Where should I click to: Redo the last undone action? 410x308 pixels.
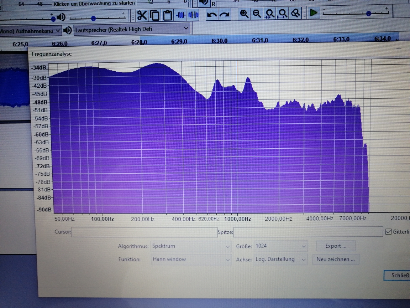tap(224, 14)
